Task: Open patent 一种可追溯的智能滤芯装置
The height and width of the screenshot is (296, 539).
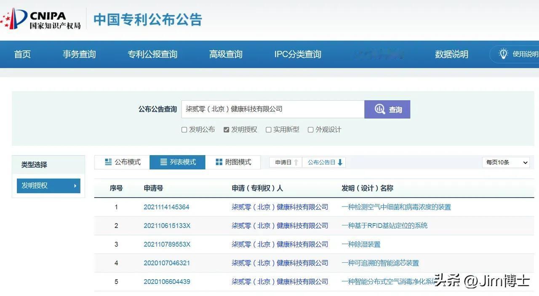Action: tap(380, 263)
